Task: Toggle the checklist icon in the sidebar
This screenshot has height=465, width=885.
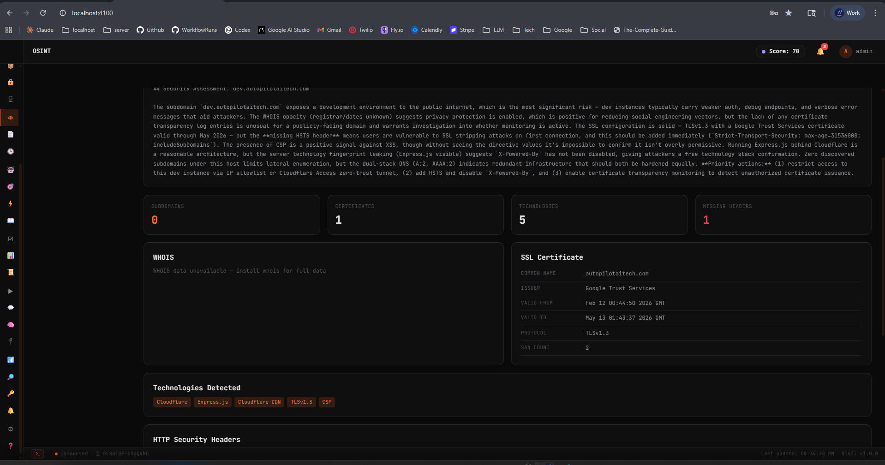Action: [10, 238]
